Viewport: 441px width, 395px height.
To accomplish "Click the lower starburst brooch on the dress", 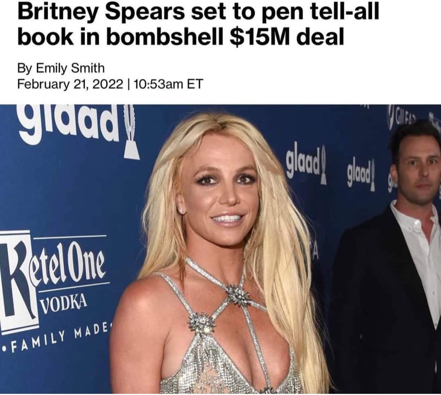I will [201, 323].
